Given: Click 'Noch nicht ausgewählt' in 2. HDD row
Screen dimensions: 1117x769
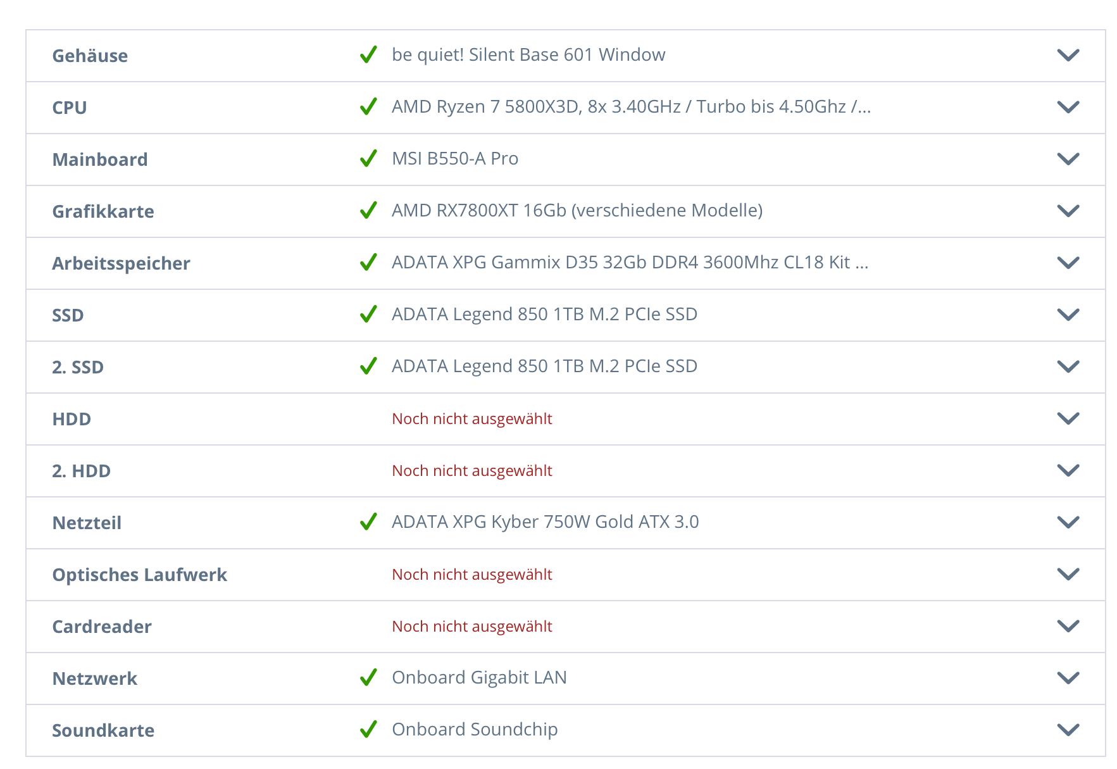Looking at the screenshot, I should pos(471,471).
